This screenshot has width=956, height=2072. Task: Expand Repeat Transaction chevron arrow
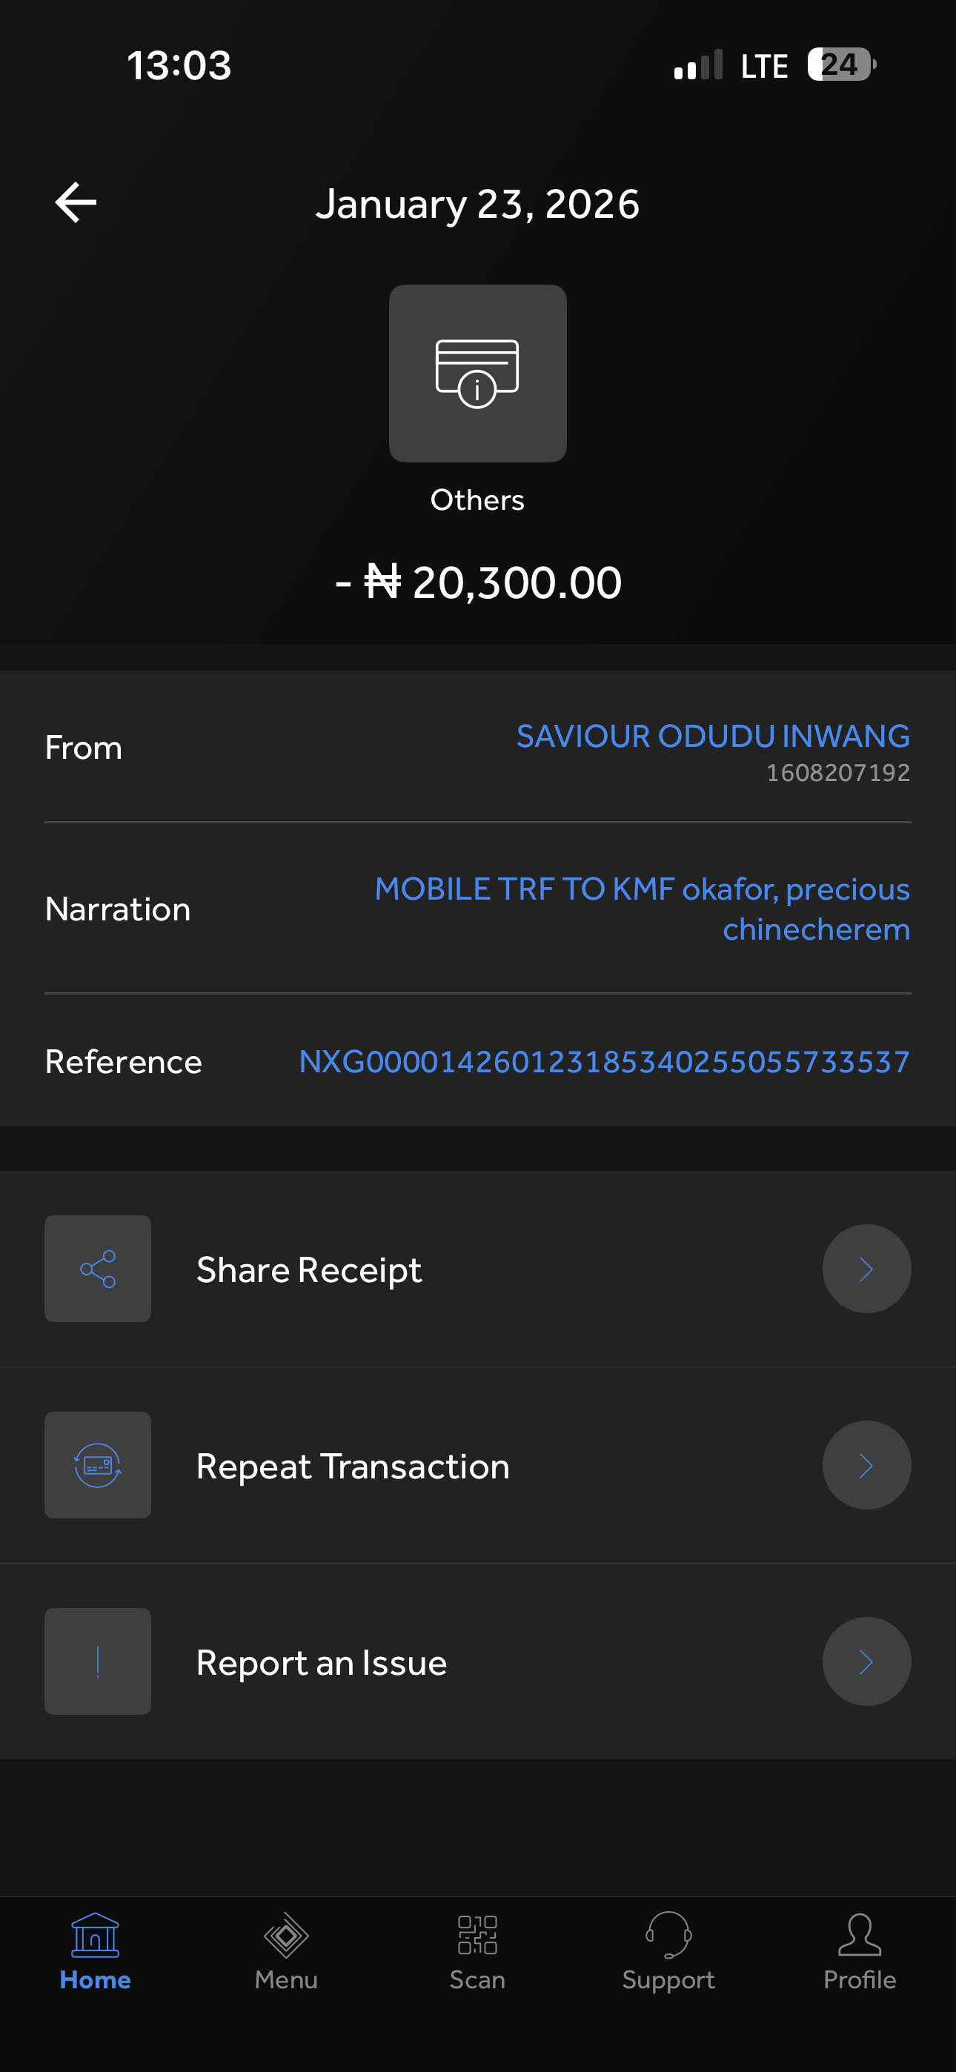[x=866, y=1465]
